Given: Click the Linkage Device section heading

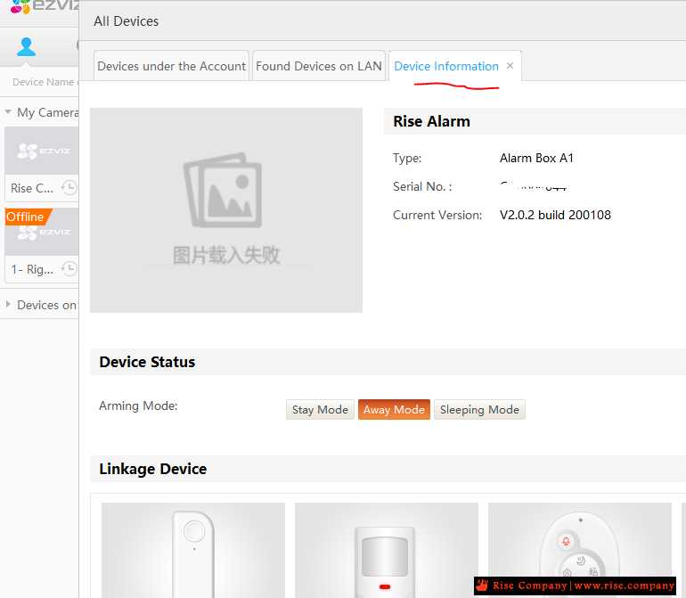Looking at the screenshot, I should click(x=152, y=469).
